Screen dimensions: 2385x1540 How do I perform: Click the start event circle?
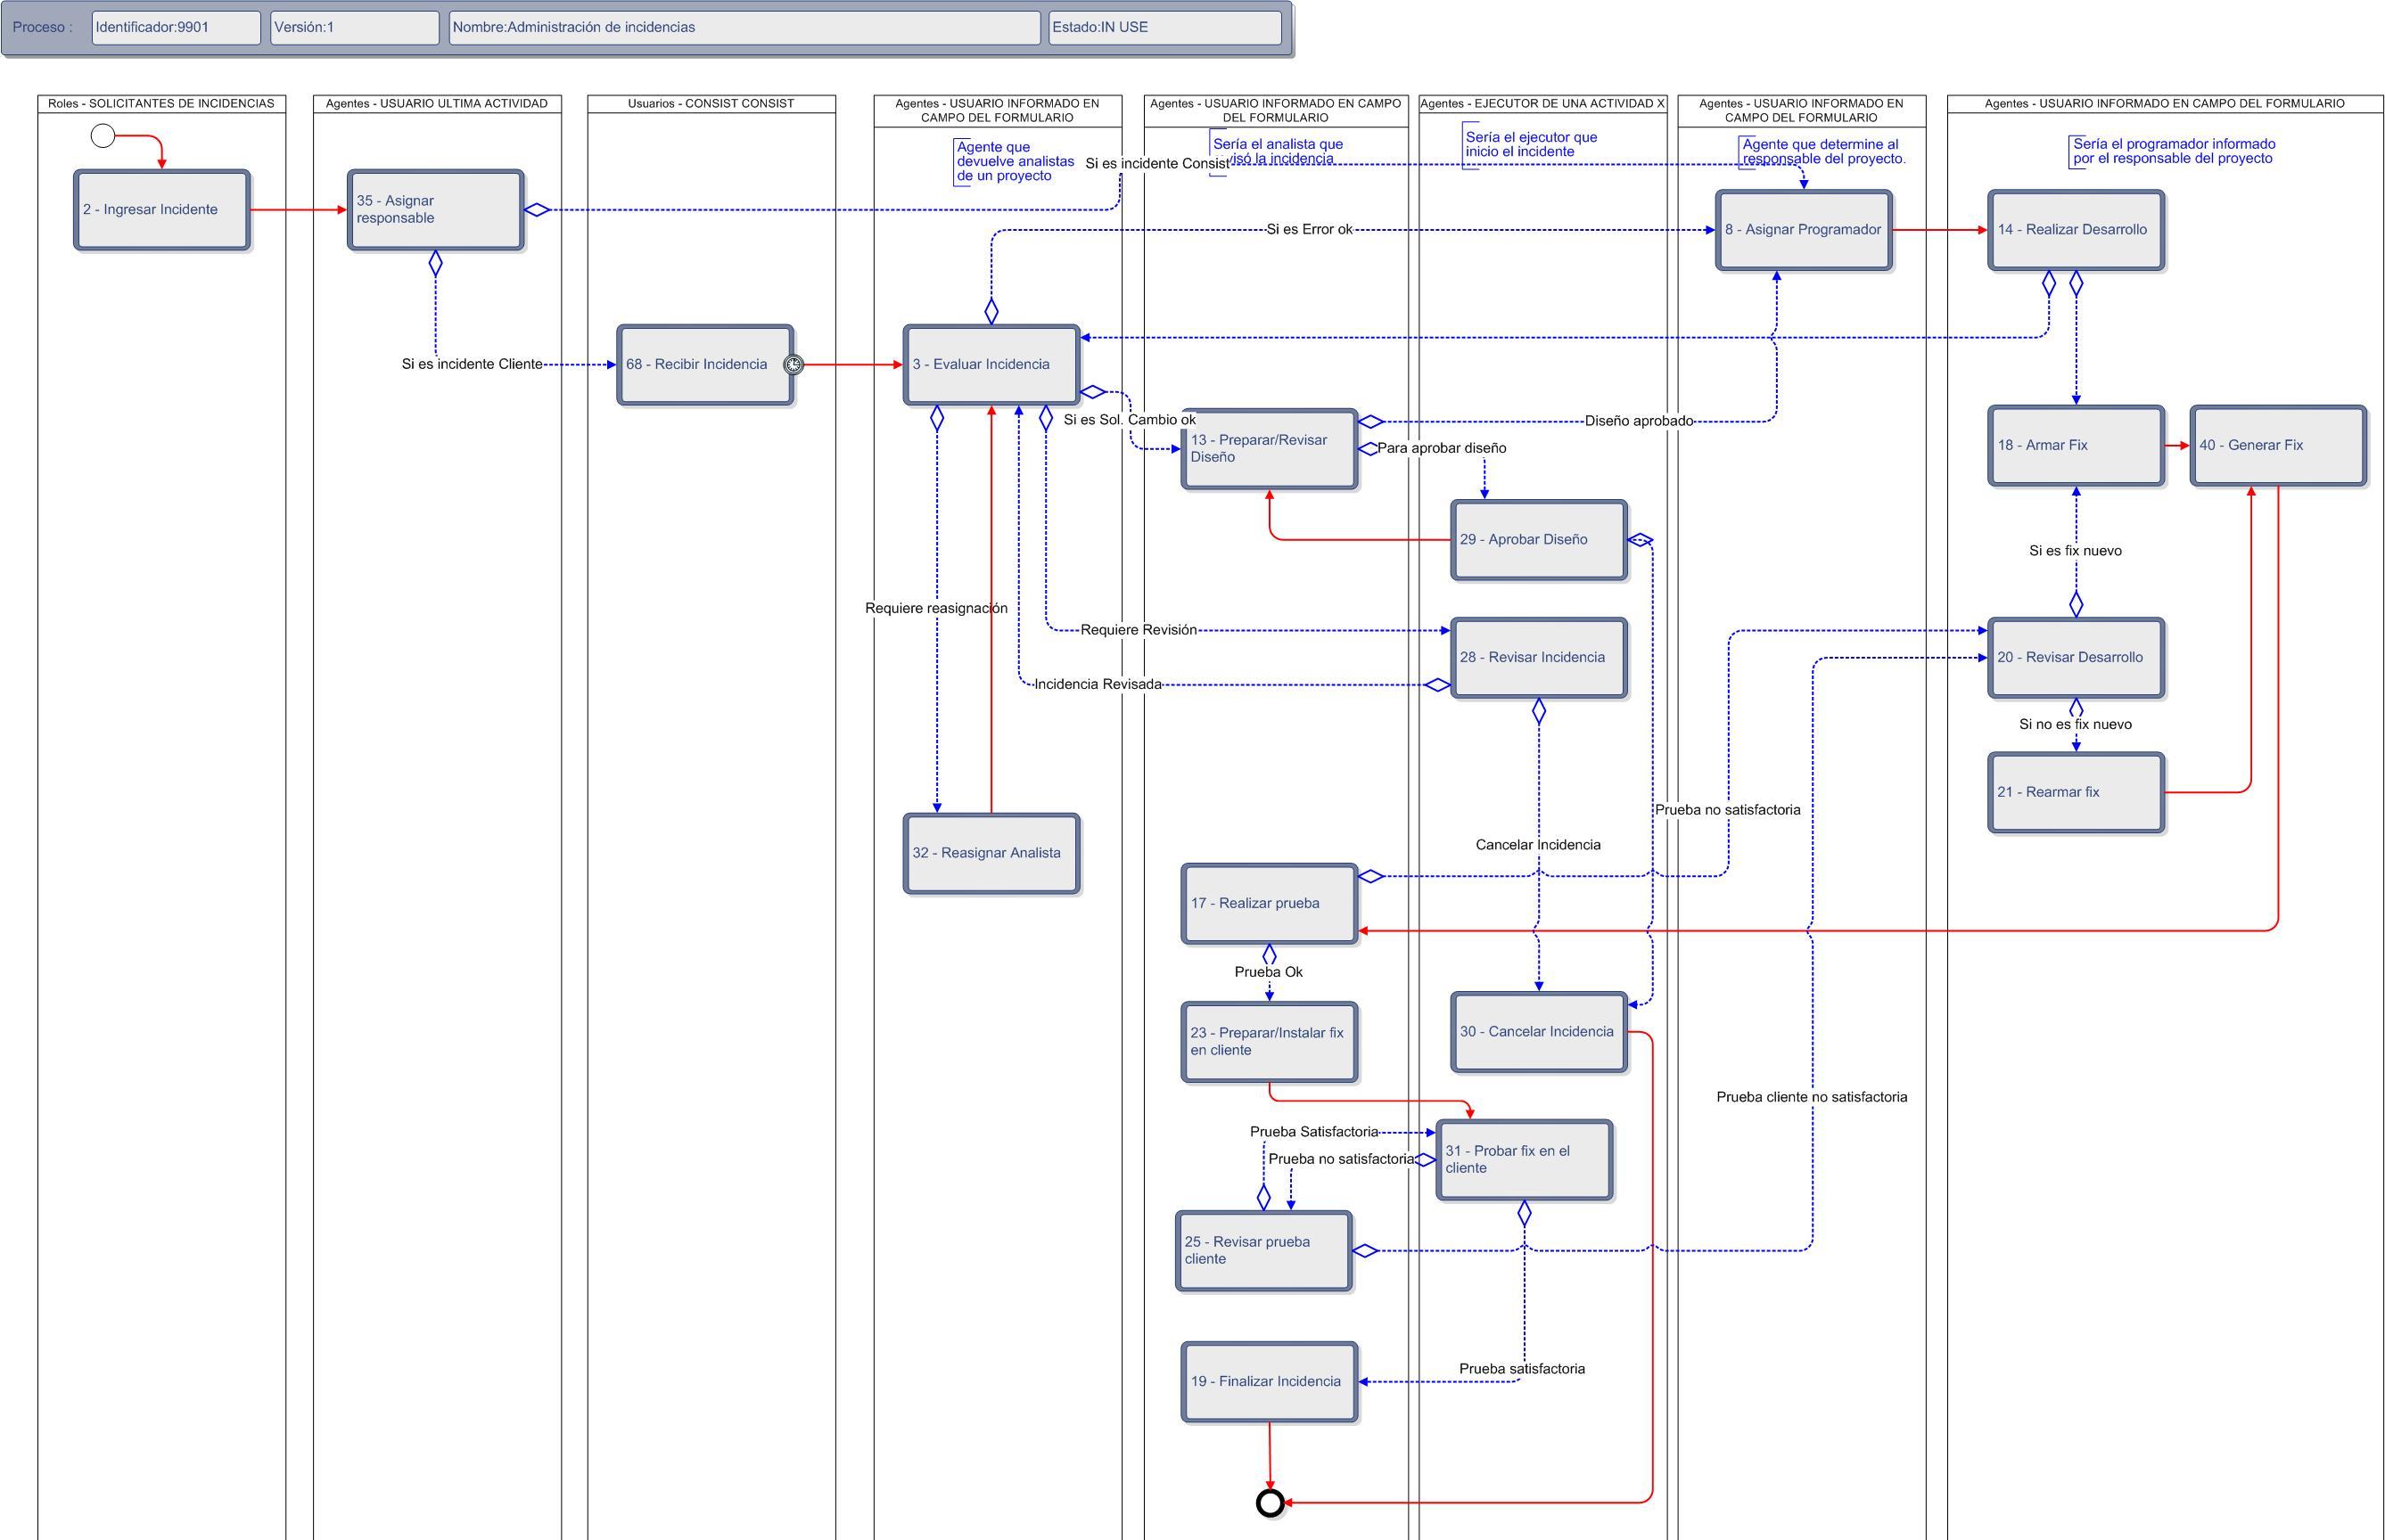point(103,135)
